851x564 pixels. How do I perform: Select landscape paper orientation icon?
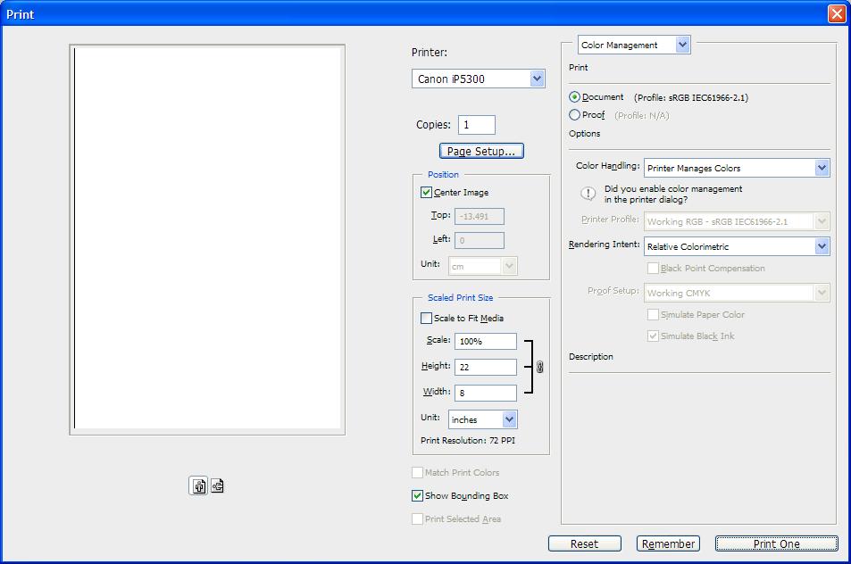tap(217, 485)
